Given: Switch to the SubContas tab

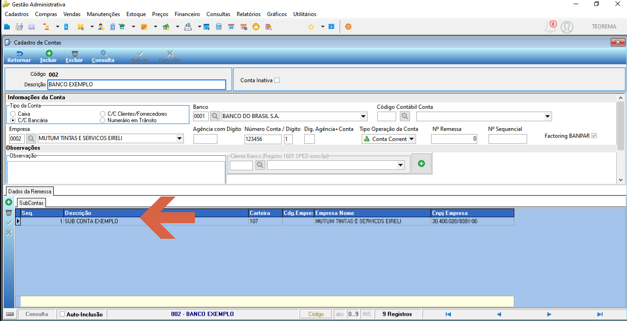Looking at the screenshot, I should (31, 203).
